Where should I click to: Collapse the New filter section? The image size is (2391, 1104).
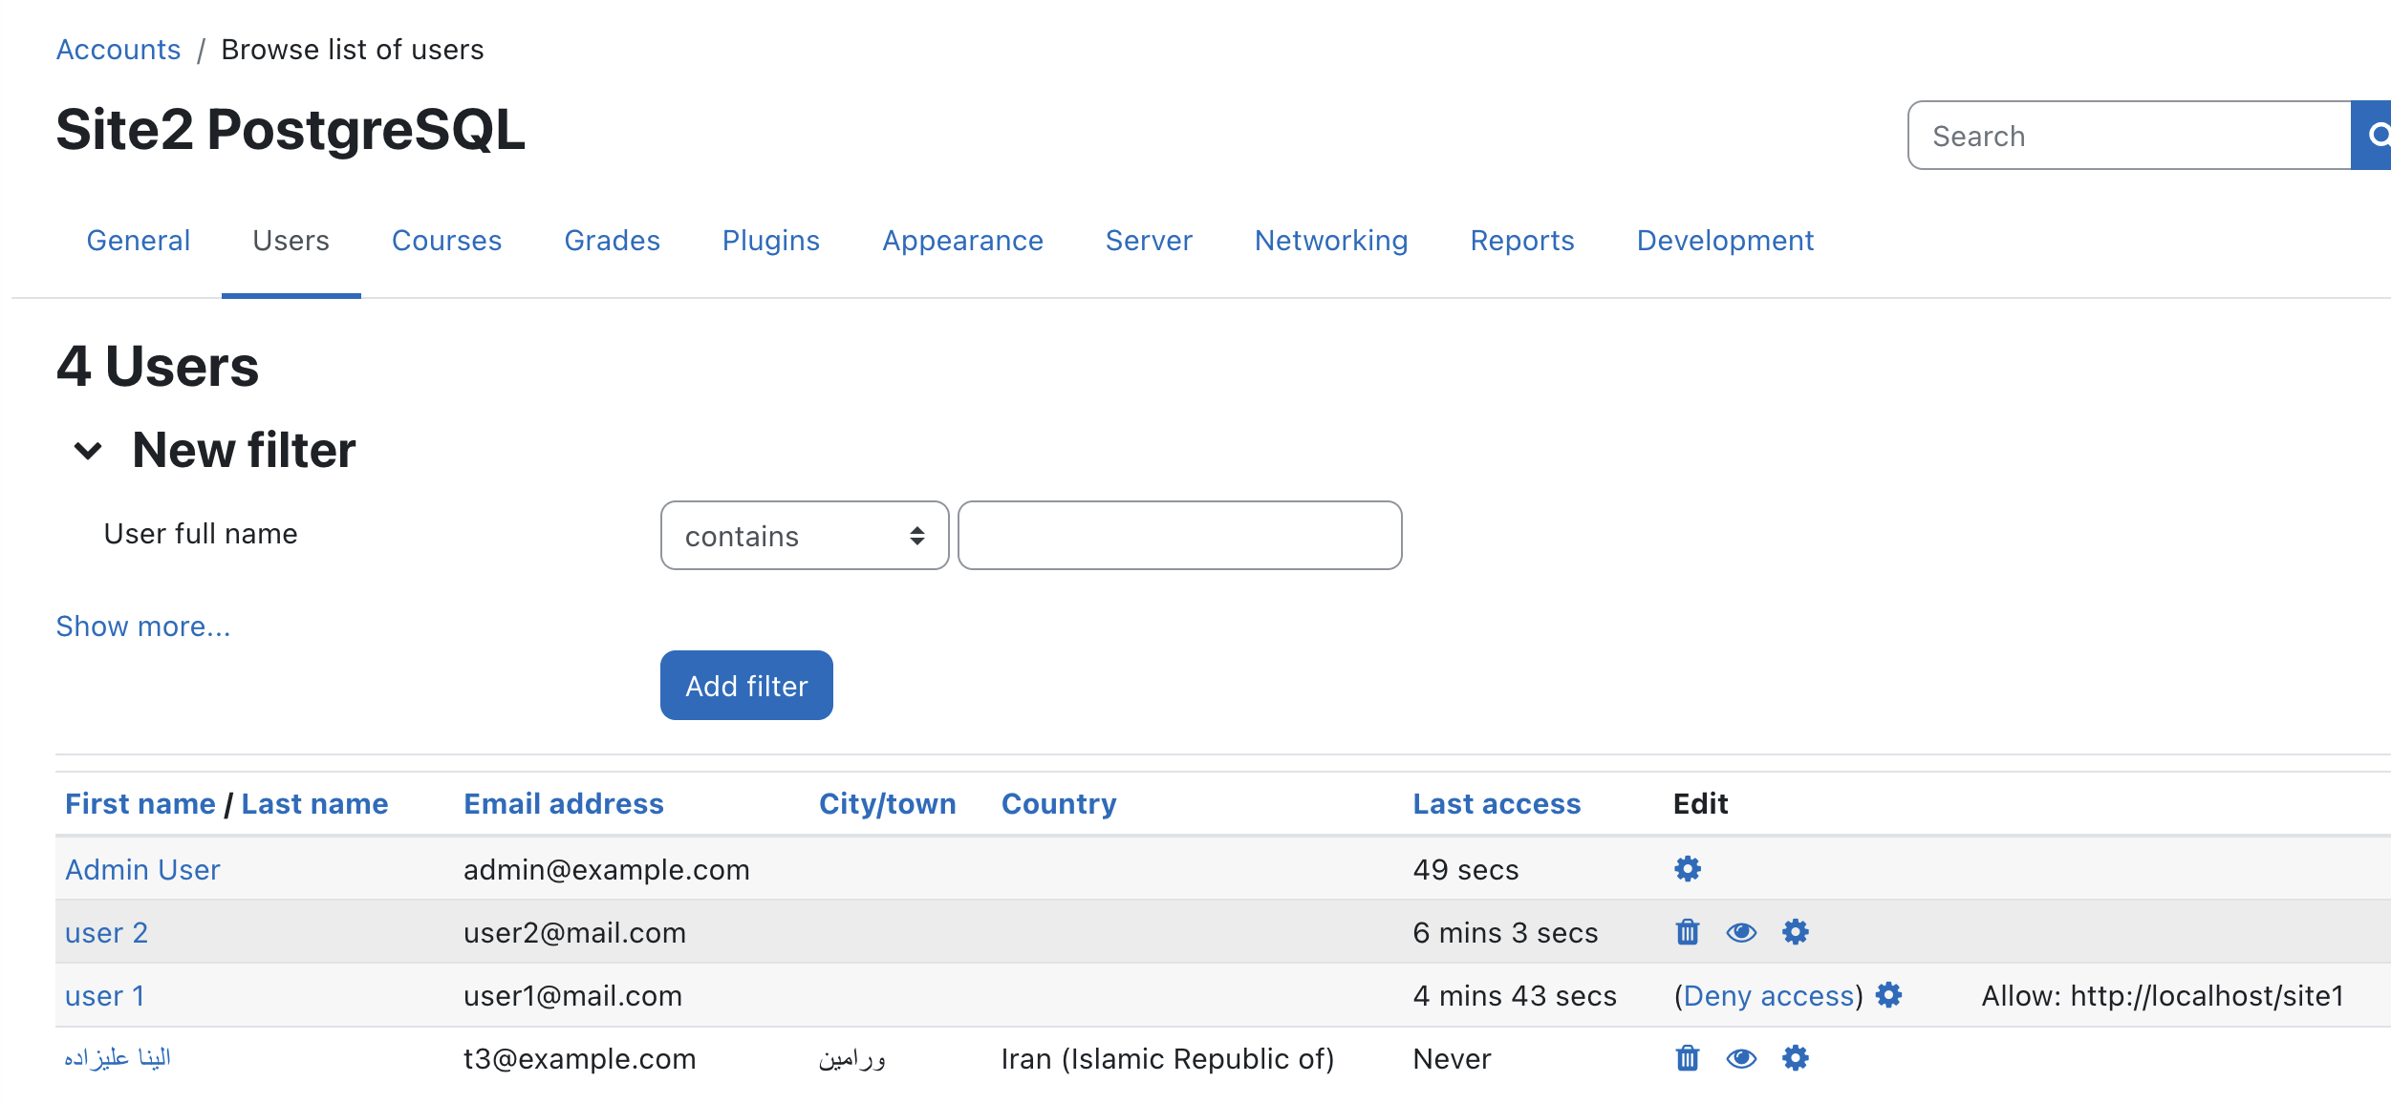(x=88, y=451)
